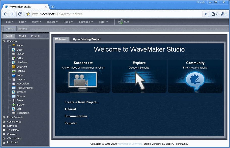Toggle to Source view

pyautogui.click(x=23, y=29)
